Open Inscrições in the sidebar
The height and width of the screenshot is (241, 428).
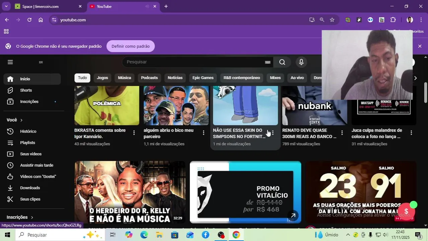pos(32,102)
